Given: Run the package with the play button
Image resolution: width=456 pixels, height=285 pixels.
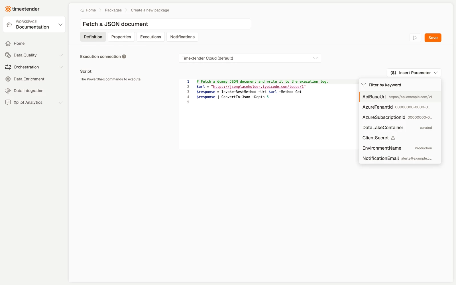Looking at the screenshot, I should [415, 38].
